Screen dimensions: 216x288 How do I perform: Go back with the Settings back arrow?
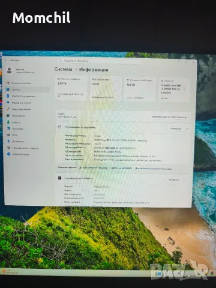[6, 60]
